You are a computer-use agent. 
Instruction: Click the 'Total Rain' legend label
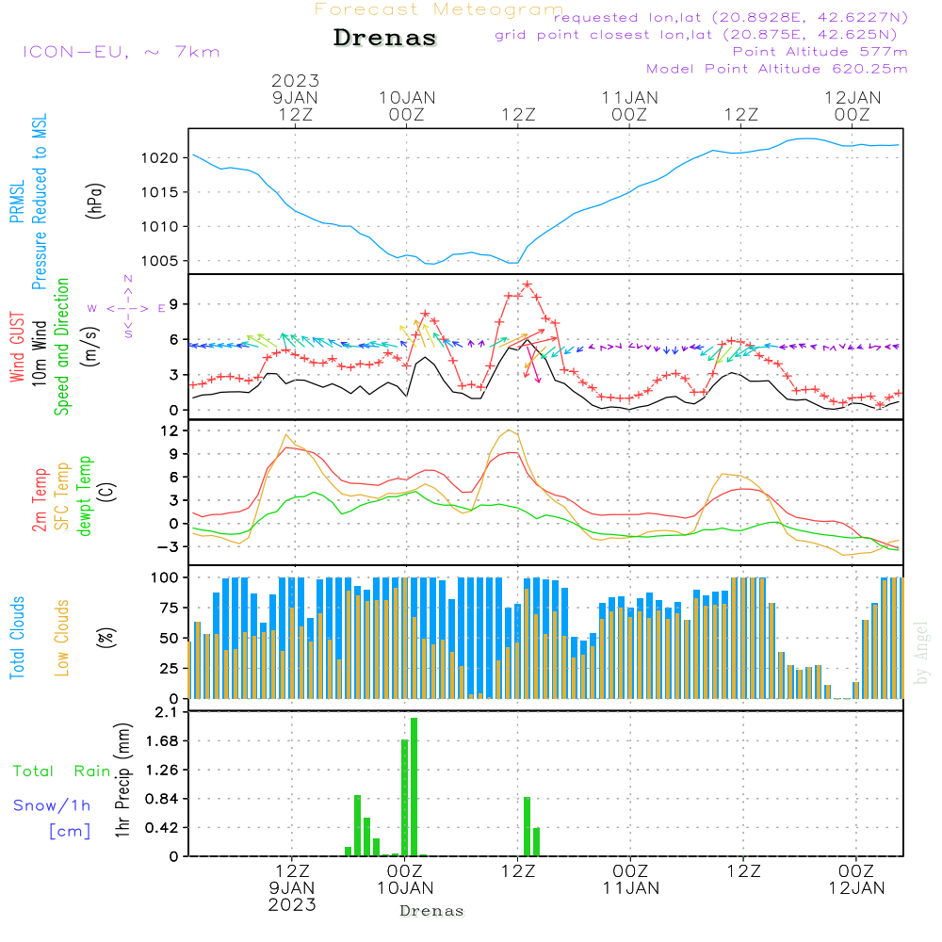(62, 771)
